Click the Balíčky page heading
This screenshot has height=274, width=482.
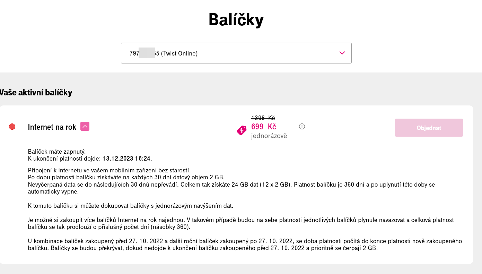pos(236,19)
